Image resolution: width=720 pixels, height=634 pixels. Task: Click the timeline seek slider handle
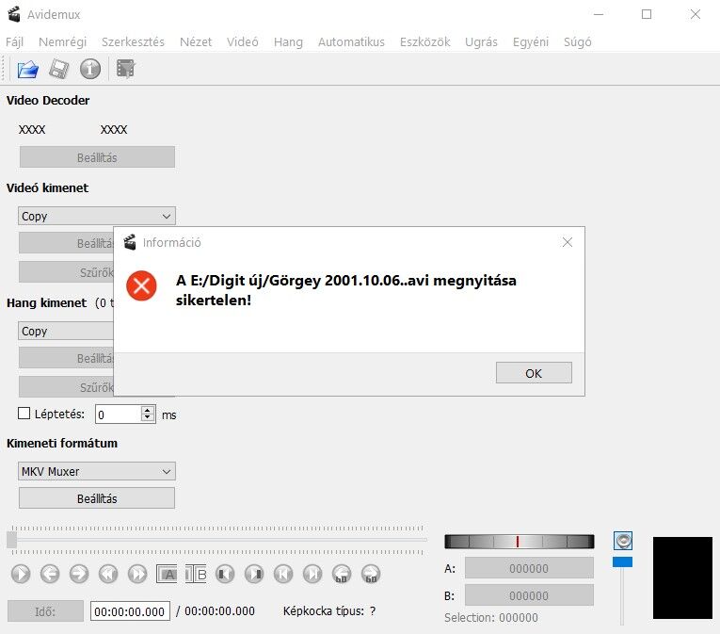[x=12, y=539]
